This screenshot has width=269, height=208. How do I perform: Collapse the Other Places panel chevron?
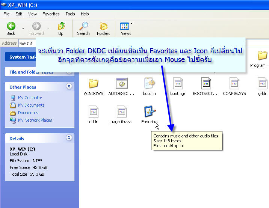(x=69, y=86)
